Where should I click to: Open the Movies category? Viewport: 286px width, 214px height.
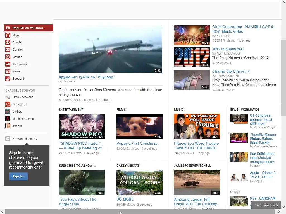click(17, 57)
